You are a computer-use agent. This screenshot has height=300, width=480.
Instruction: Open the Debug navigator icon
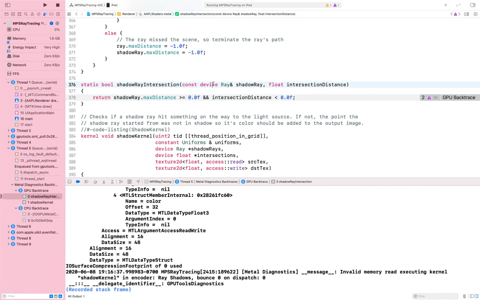tap(45, 14)
